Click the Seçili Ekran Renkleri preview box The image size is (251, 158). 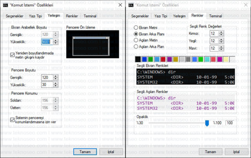pos(186,77)
